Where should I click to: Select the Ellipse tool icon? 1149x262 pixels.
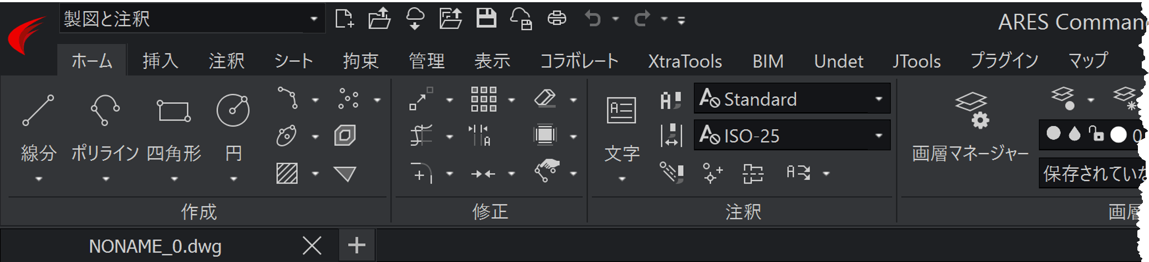(x=287, y=135)
